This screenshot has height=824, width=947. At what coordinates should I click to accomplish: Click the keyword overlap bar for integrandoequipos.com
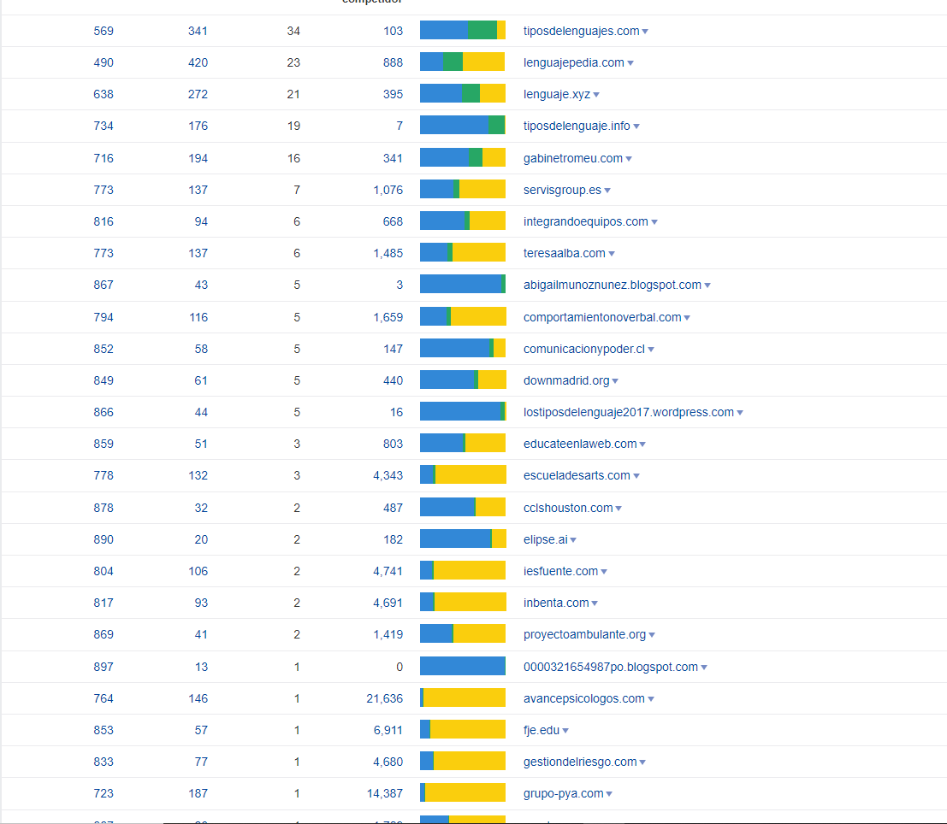click(463, 221)
